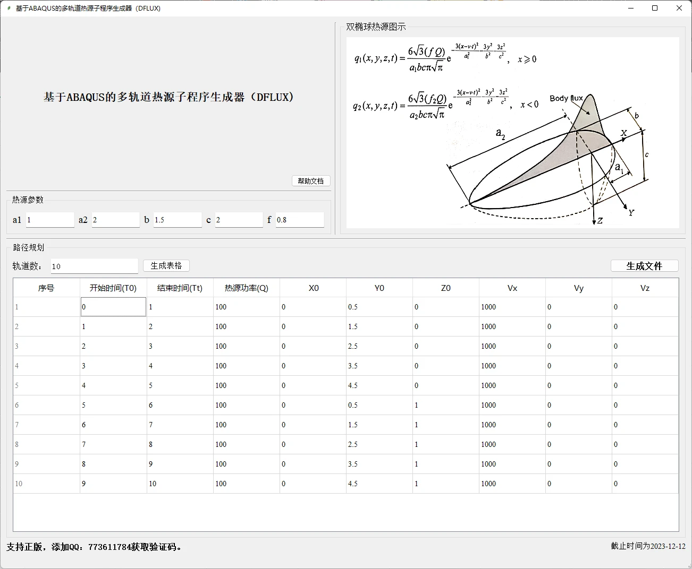Select start time cell in row 1

[113, 307]
